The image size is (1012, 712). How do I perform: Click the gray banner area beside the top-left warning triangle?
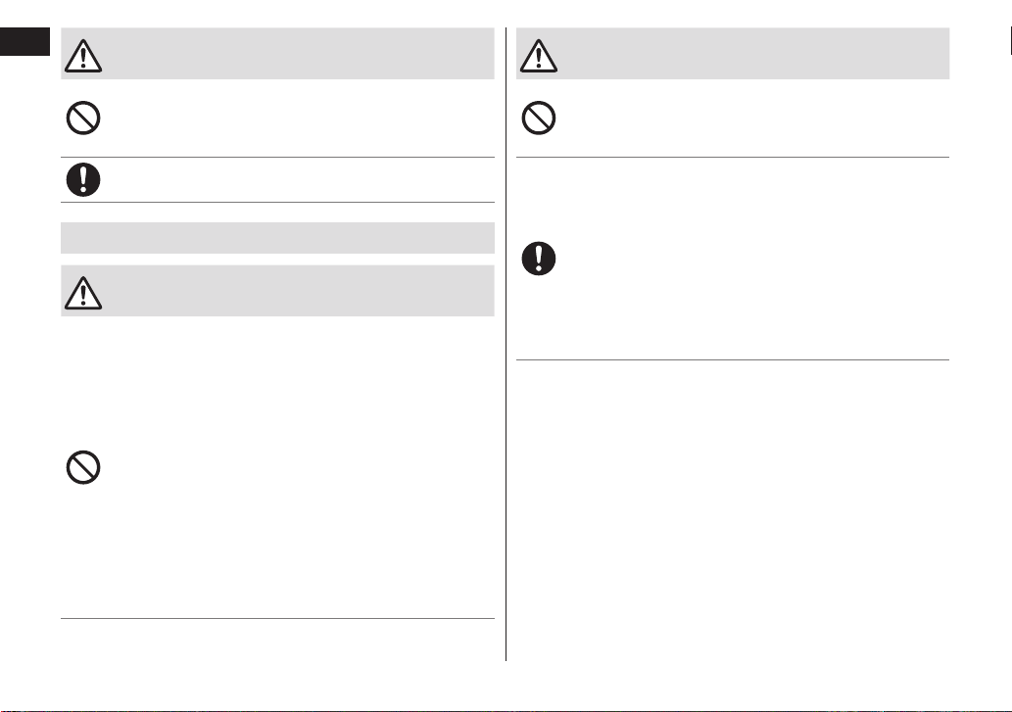298,54
